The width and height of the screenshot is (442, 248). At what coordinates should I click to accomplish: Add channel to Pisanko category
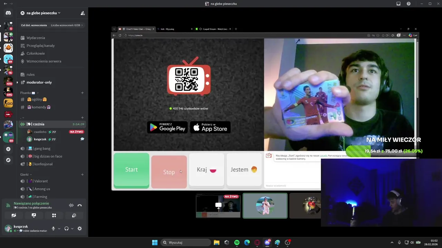[x=82, y=93]
